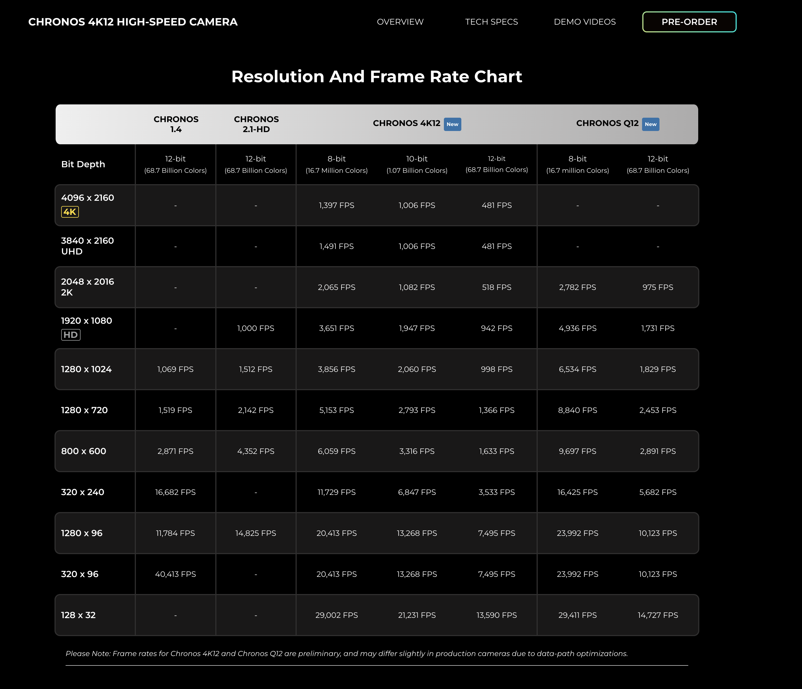Image resolution: width=802 pixels, height=689 pixels.
Task: Click the 29,411 FPS cell
Action: (578, 615)
